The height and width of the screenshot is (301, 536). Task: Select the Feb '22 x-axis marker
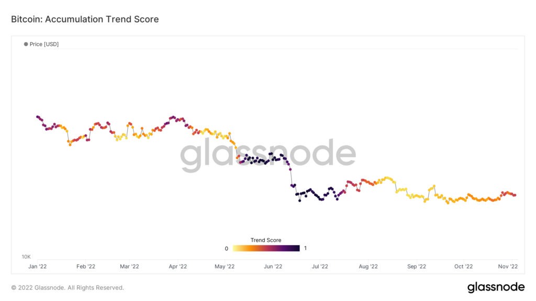click(85, 267)
